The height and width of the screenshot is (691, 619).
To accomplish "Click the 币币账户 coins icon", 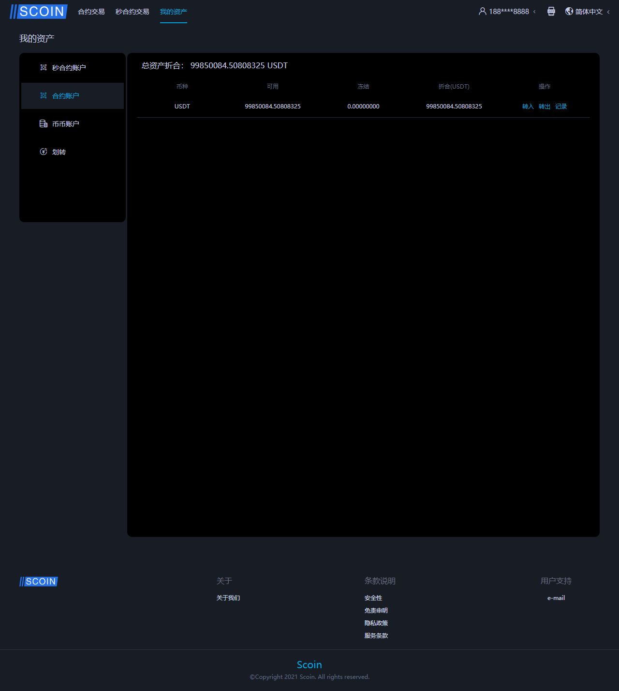I will [44, 123].
